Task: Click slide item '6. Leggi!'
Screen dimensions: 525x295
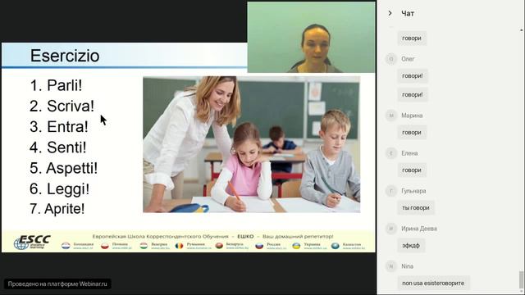Action: click(x=60, y=189)
